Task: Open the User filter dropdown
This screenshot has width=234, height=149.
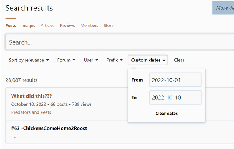Action: [x=91, y=60]
